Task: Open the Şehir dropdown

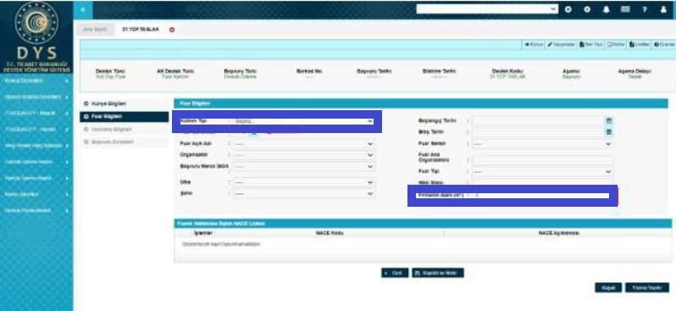Action: click(303, 194)
